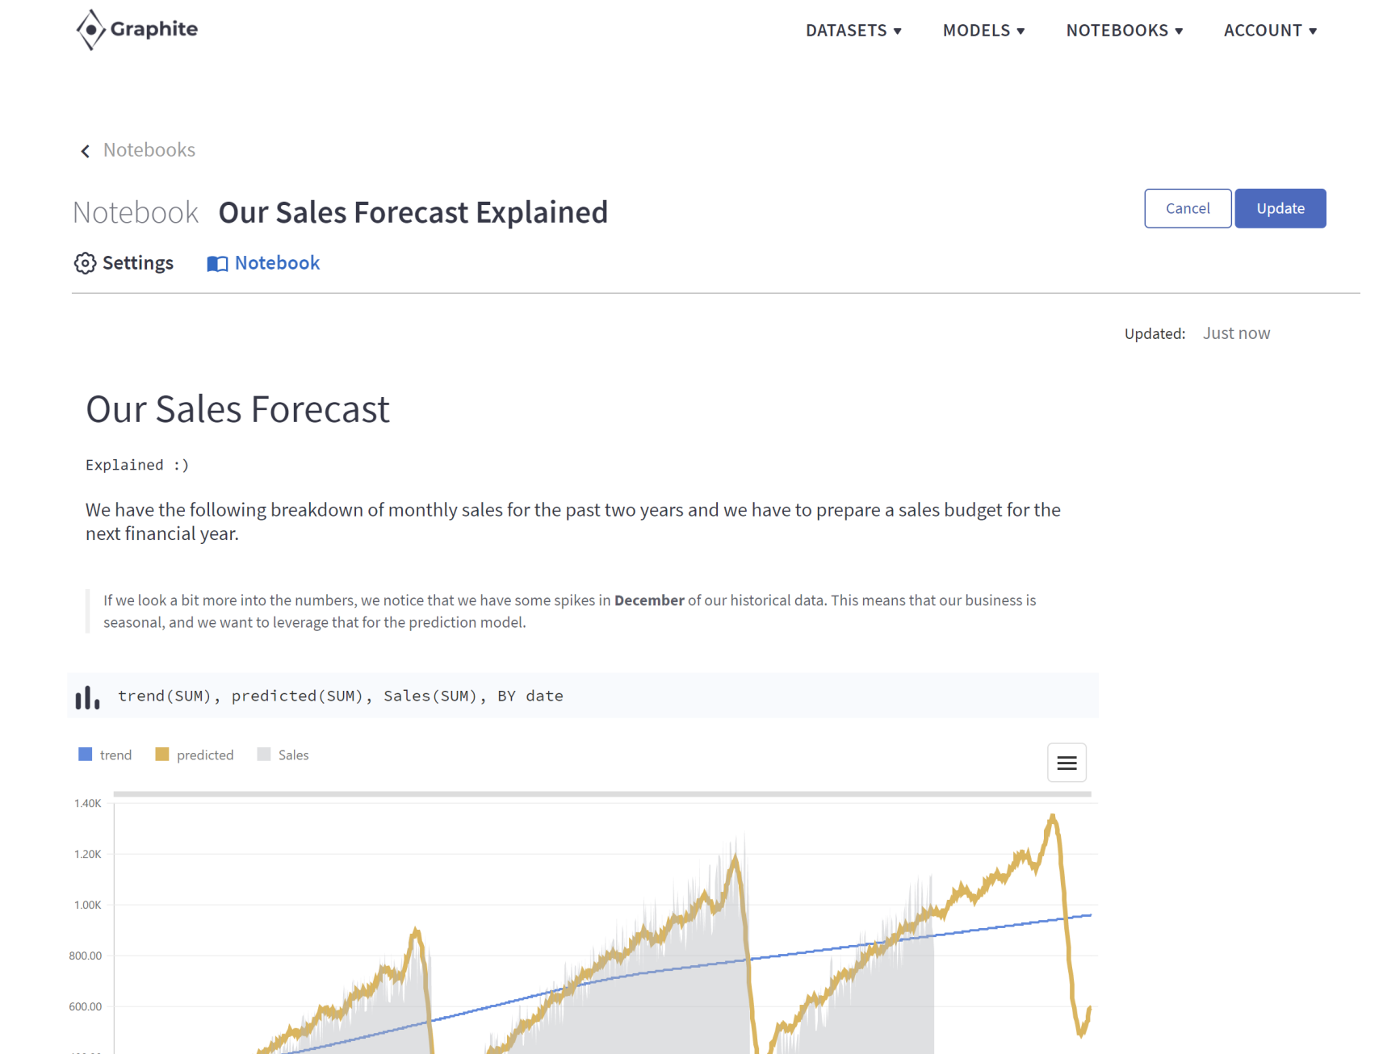1383x1054 pixels.
Task: Click the Sales legend color square
Action: [262, 754]
